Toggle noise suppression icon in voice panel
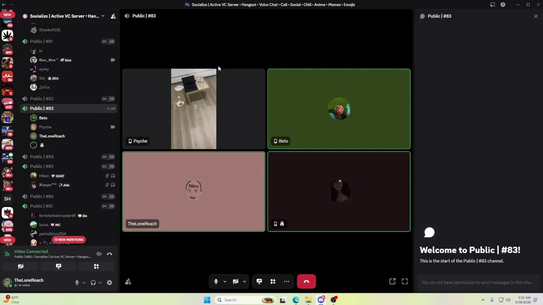543x305 pixels. [x=99, y=254]
